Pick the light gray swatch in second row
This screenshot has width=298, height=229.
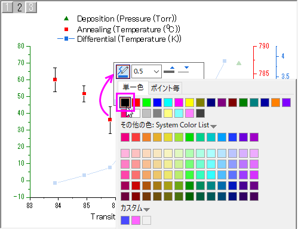(146, 113)
